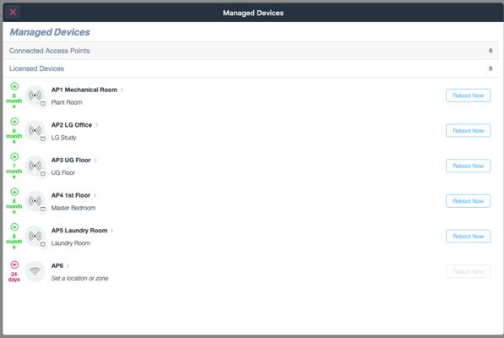Reboot AP4 1st Floor now
504x338 pixels.
tap(468, 201)
